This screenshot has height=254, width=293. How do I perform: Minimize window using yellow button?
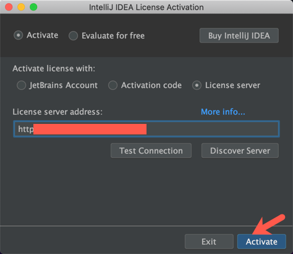[x=21, y=7]
